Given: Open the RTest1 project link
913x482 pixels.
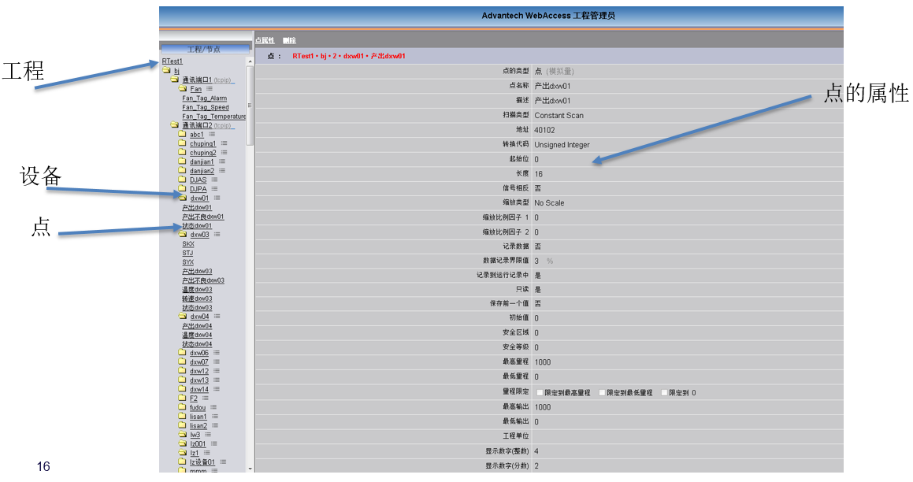Looking at the screenshot, I should point(173,61).
